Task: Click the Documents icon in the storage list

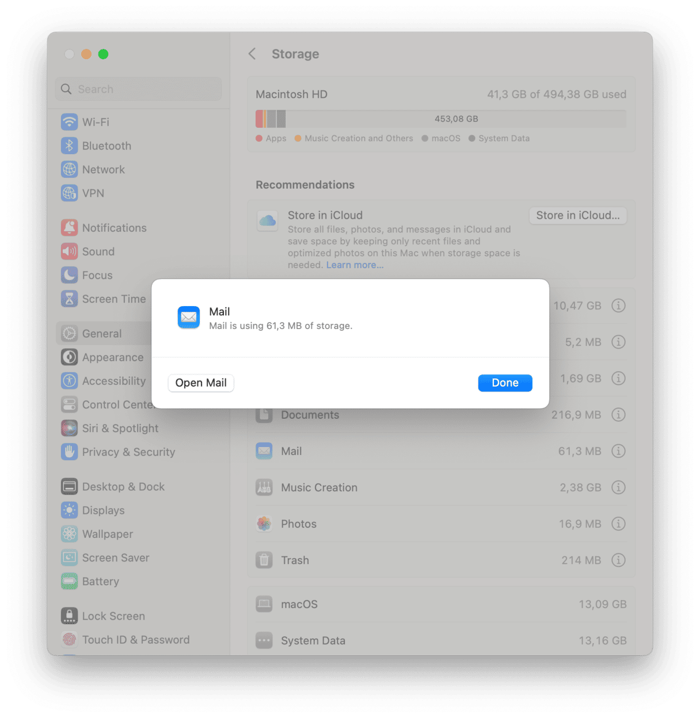Action: [x=264, y=415]
